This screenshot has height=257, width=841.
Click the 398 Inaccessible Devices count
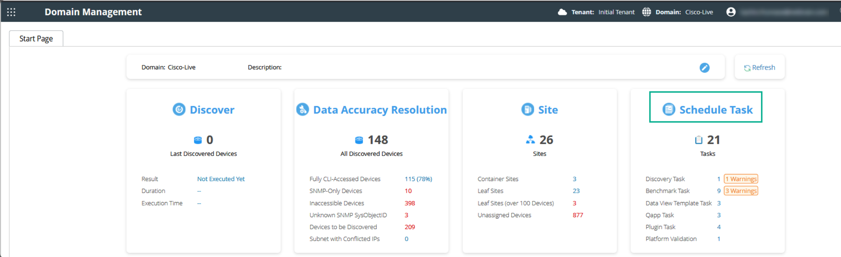pyautogui.click(x=410, y=203)
